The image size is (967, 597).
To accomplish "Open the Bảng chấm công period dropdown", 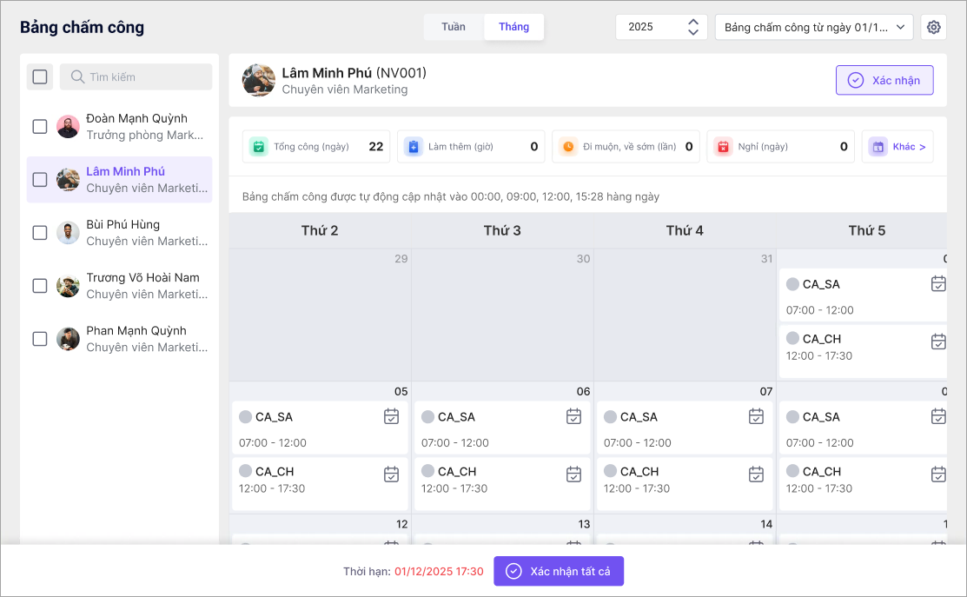I will tap(814, 27).
